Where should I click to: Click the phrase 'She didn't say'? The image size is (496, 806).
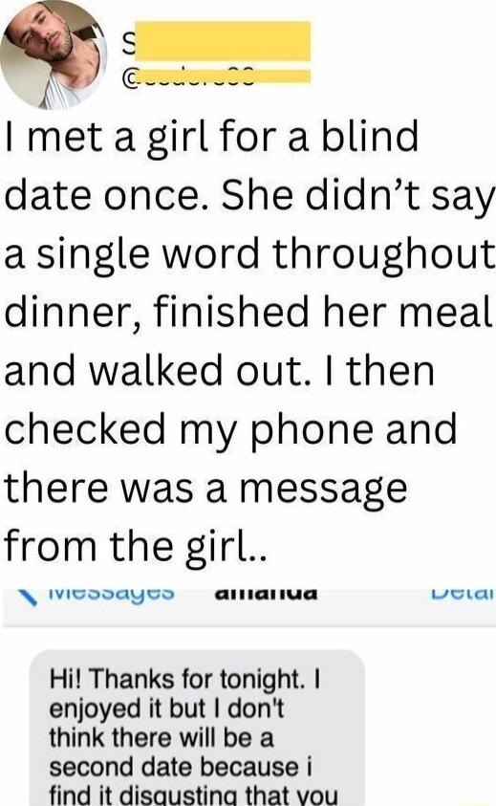[x=356, y=196]
